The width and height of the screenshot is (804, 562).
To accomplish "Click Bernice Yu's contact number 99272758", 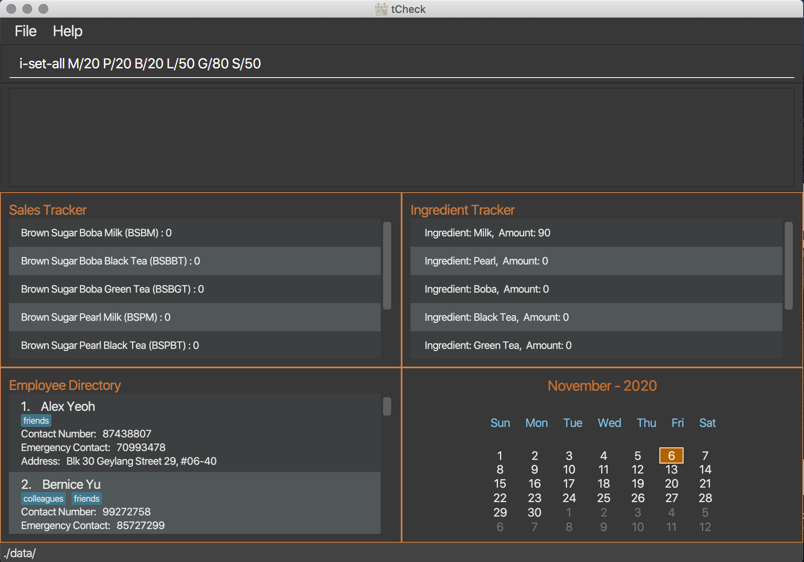I will 127,512.
